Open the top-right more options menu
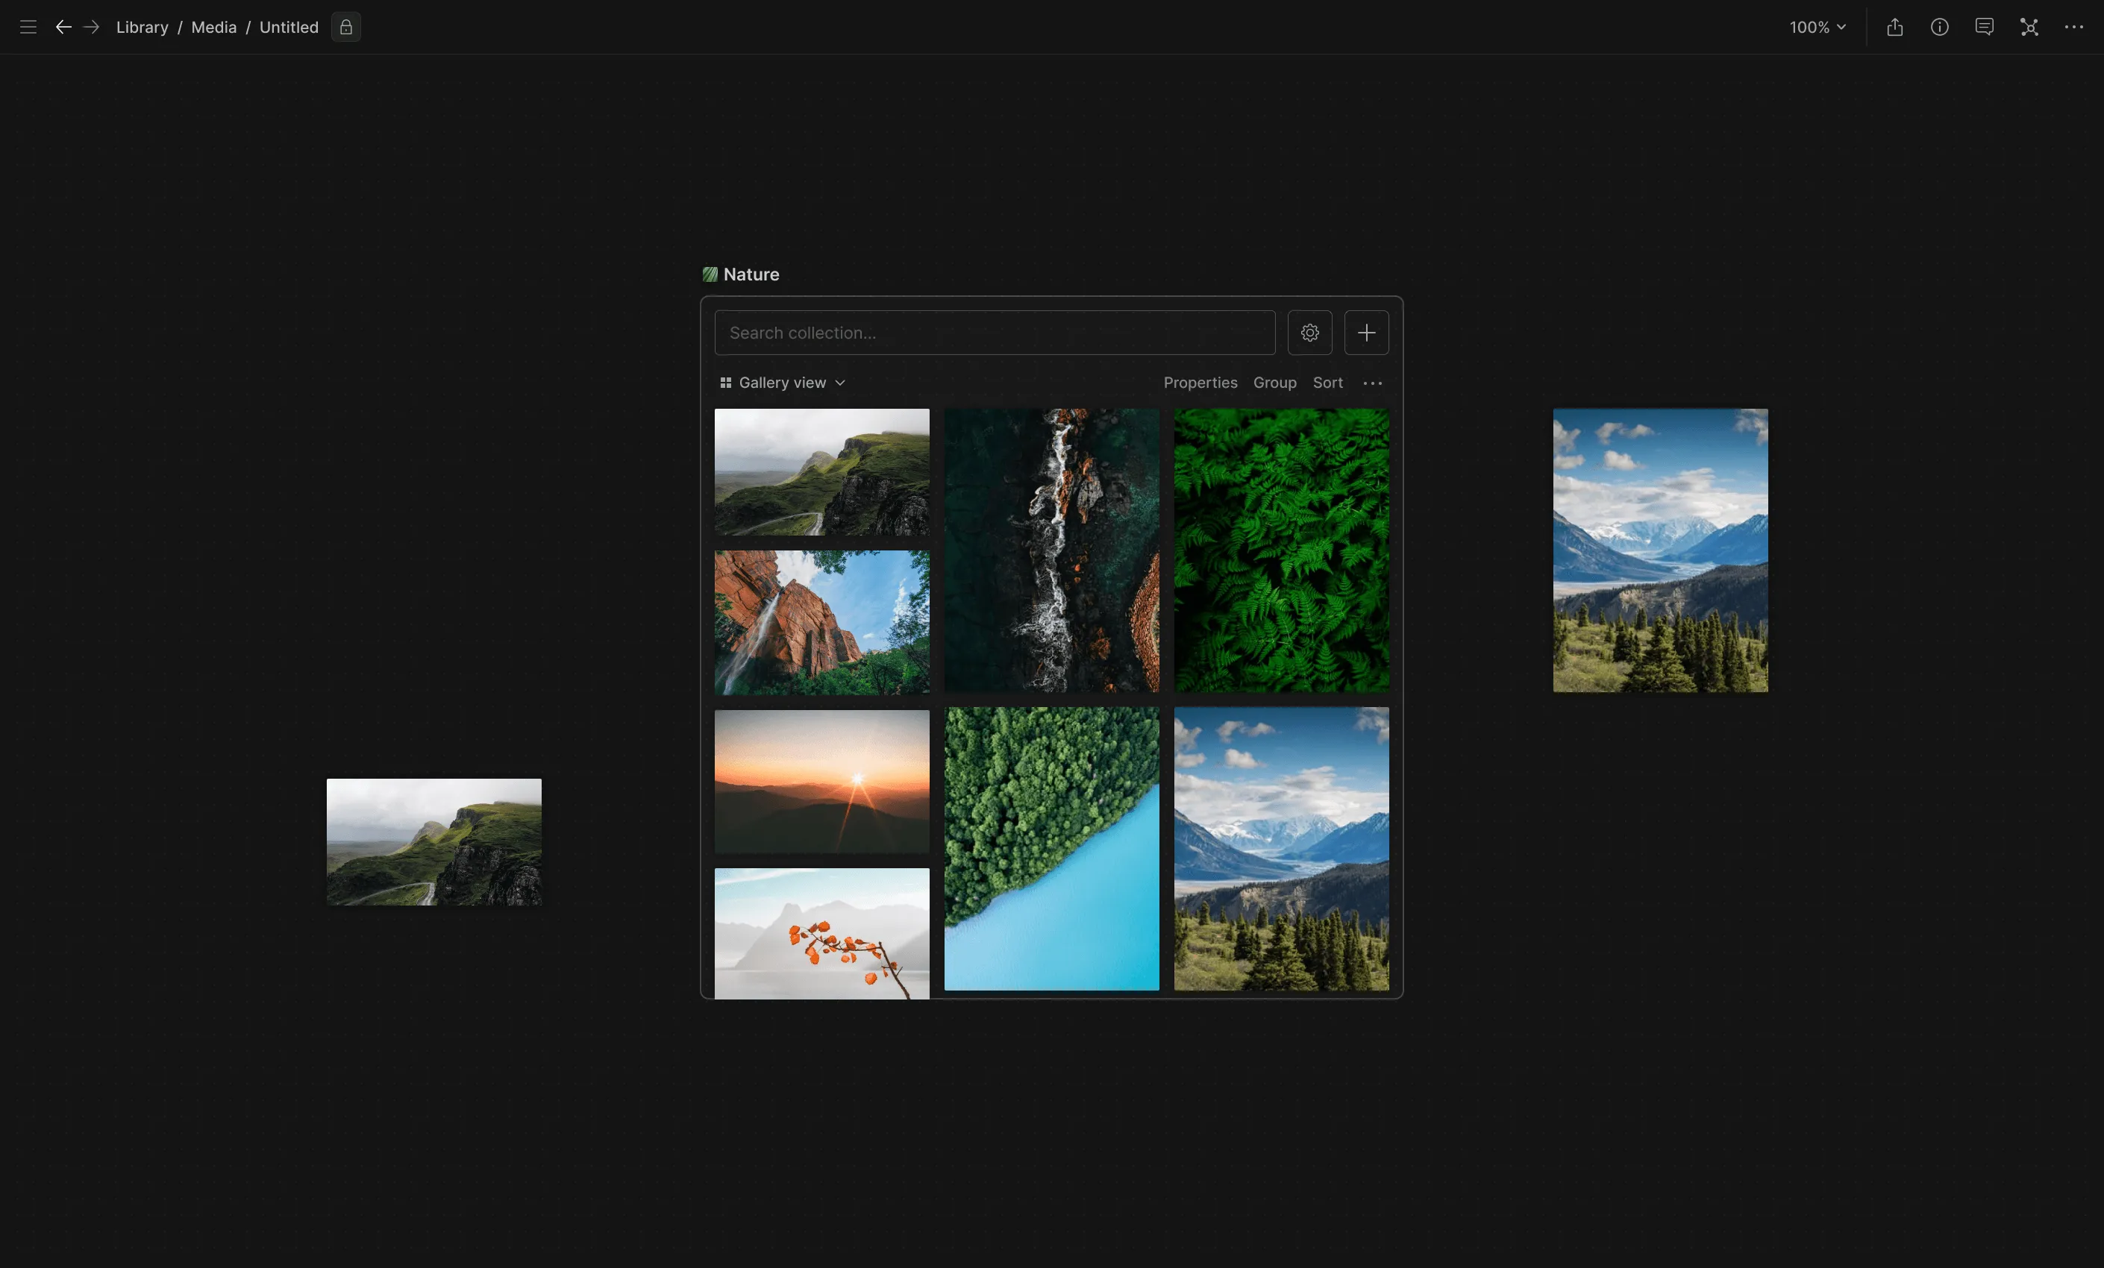The image size is (2104, 1268). click(2073, 28)
